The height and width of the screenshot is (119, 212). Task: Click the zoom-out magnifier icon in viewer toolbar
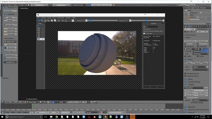click(x=55, y=20)
